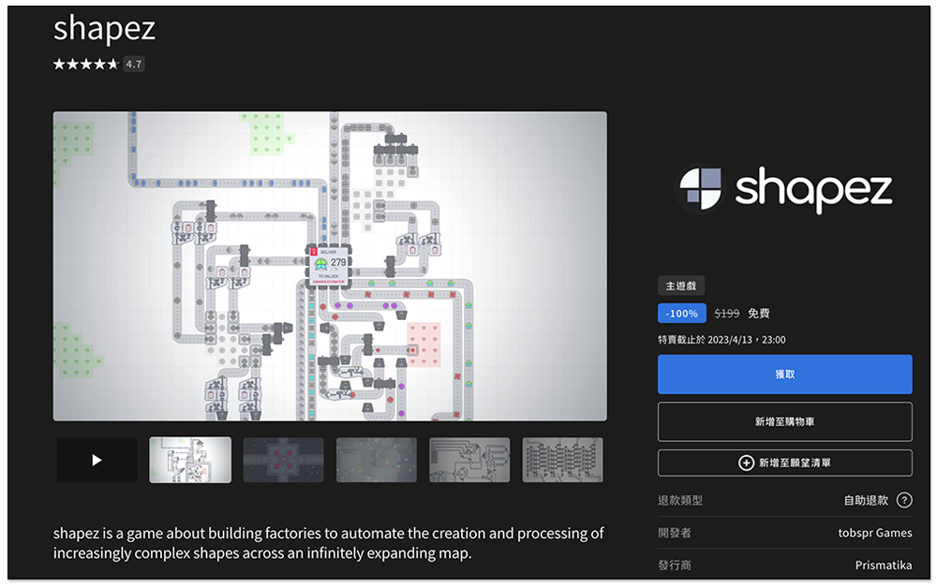The width and height of the screenshot is (937, 586).
Task: Play the trailer video thumbnail
Action: [97, 460]
